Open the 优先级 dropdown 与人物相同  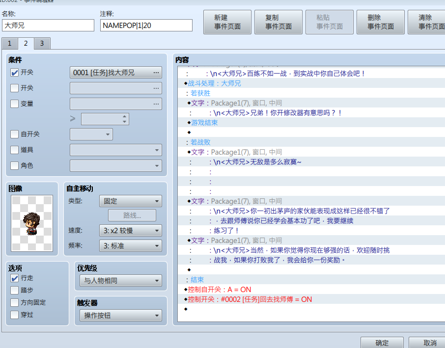click(121, 281)
